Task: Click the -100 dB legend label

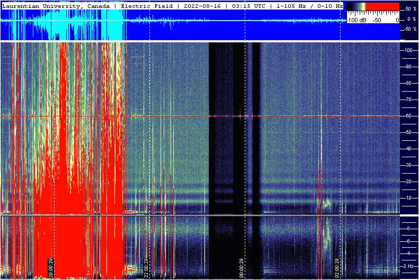Action: pos(357,20)
